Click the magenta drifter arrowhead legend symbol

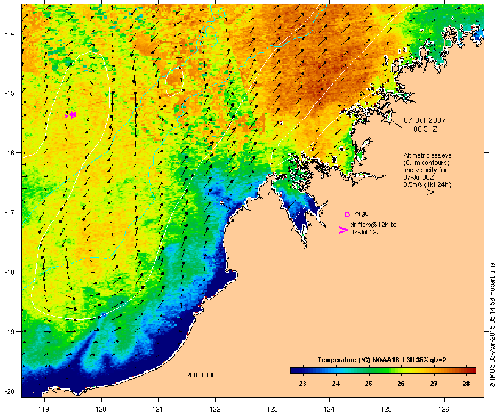point(343,230)
